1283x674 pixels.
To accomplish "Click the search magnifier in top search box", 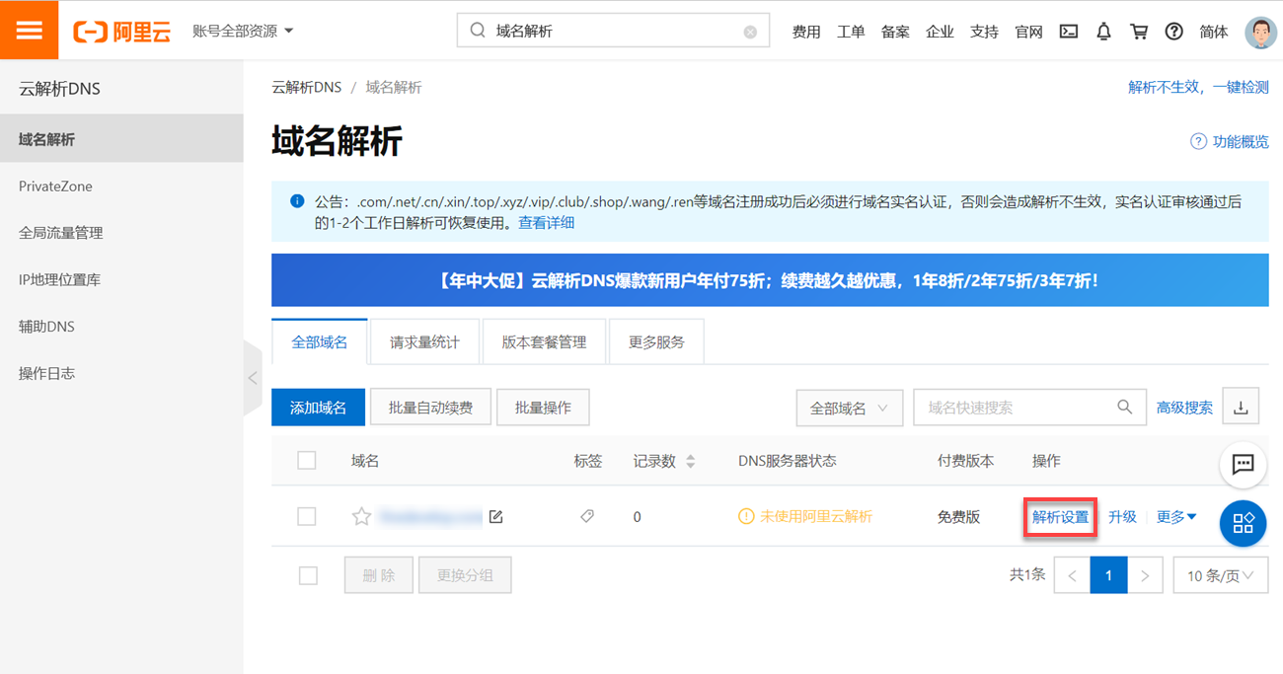I will [x=478, y=31].
